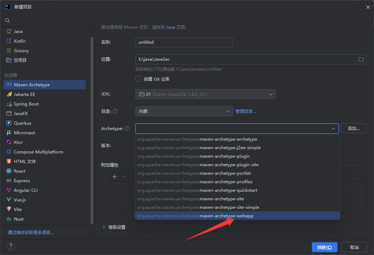Select the Jakarta EE generator

45,94
